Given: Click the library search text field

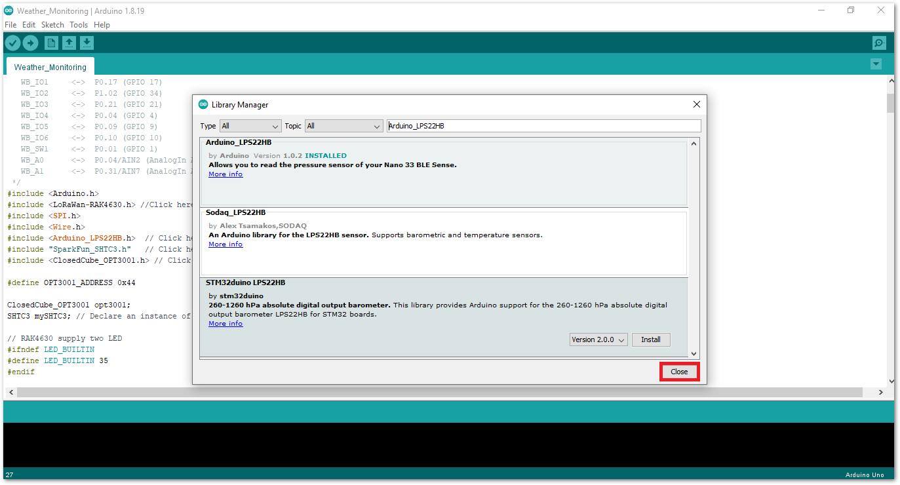Looking at the screenshot, I should (x=543, y=126).
